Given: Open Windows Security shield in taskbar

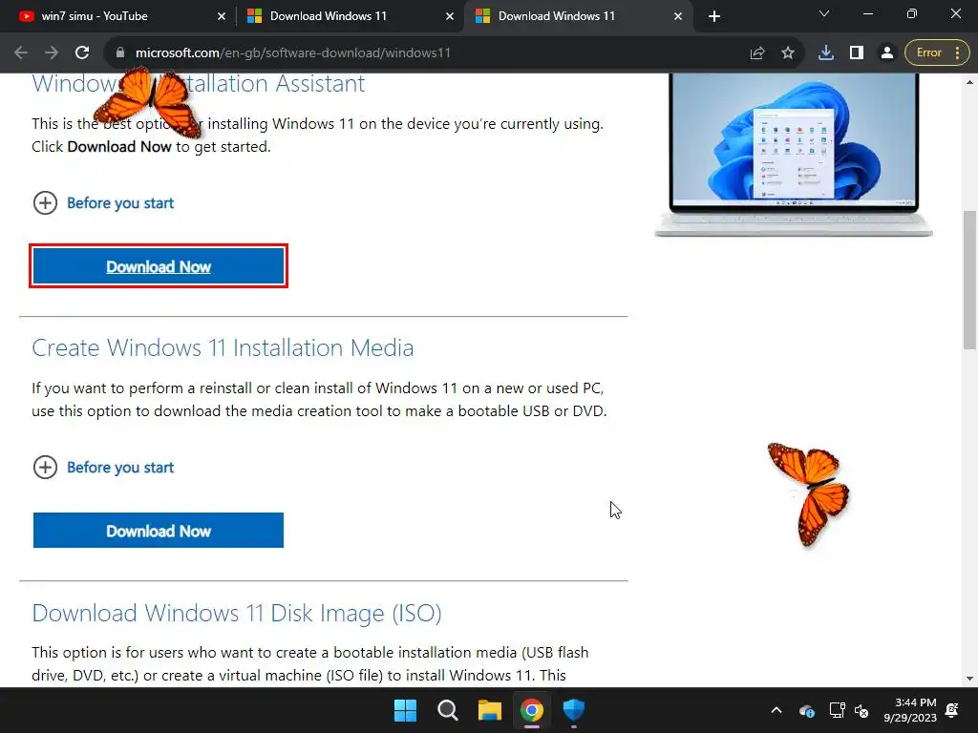Looking at the screenshot, I should [574, 710].
